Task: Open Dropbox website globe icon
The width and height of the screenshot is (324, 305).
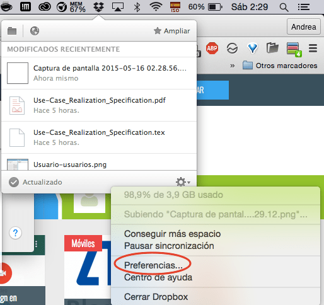Action: pyautogui.click(x=35, y=31)
